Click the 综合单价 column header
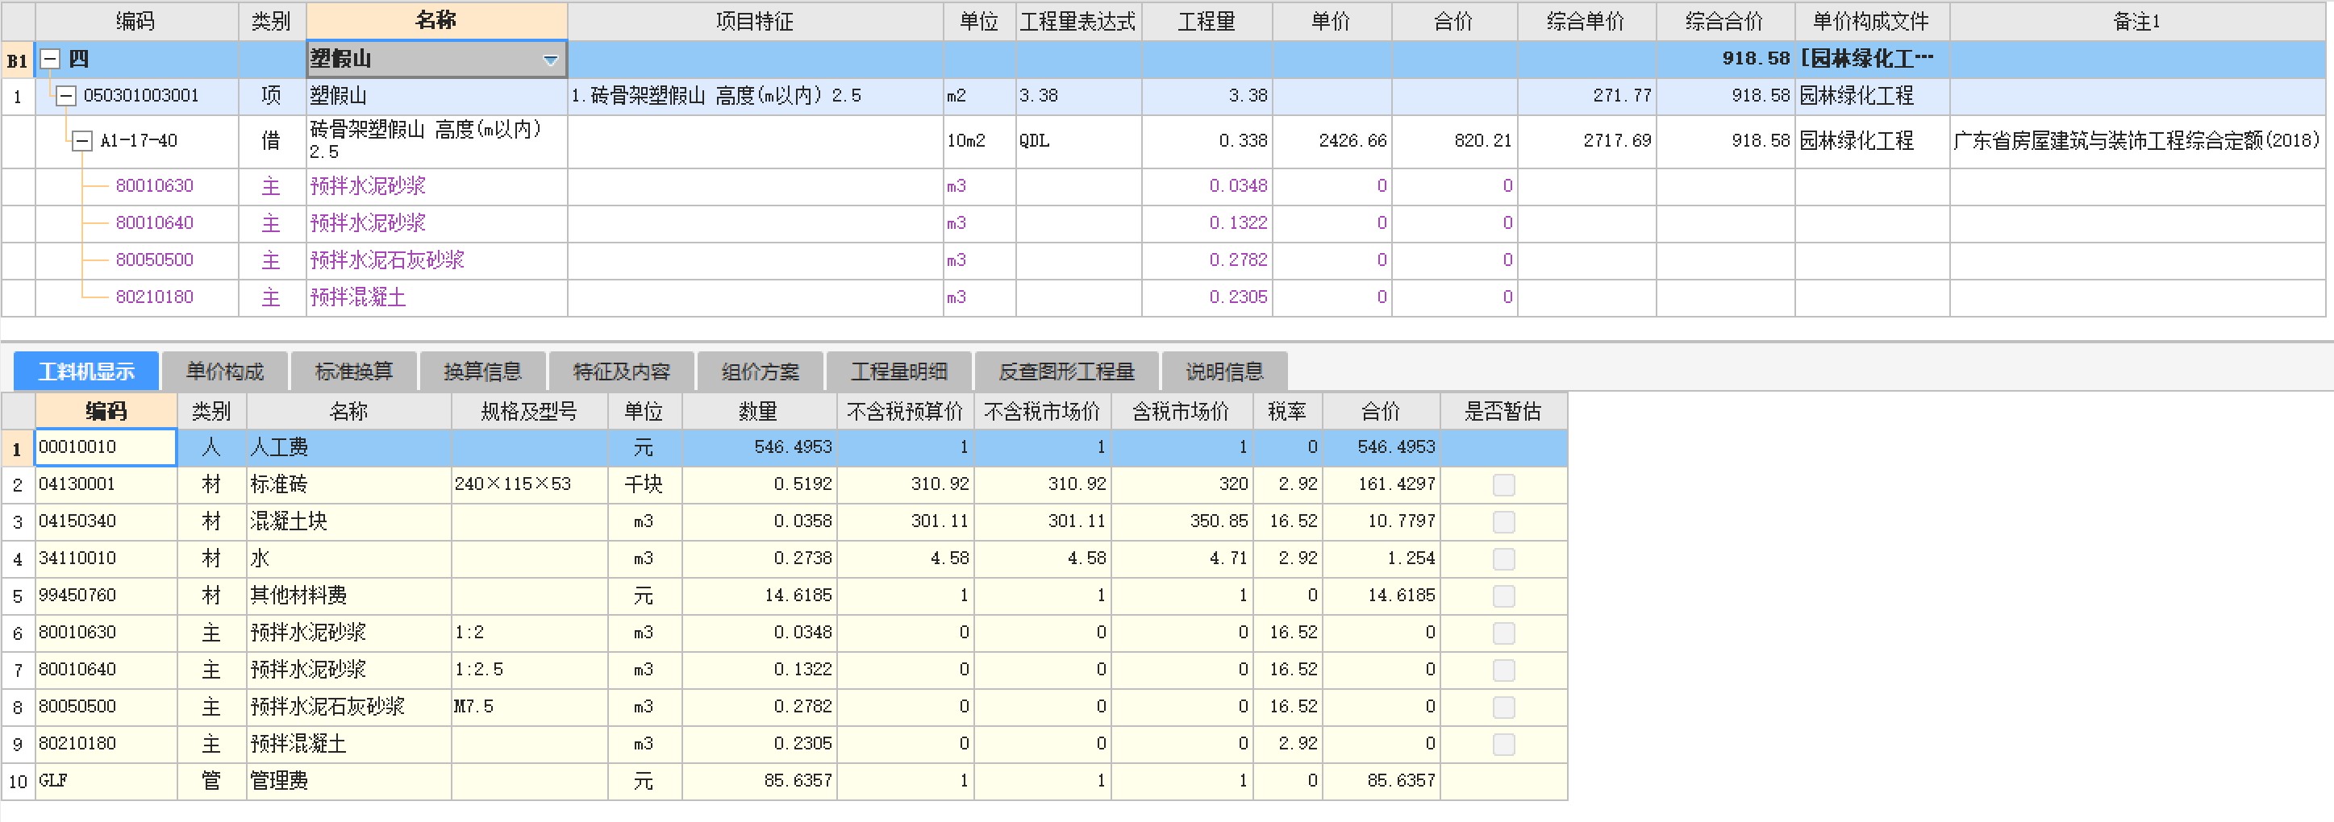 [x=1586, y=22]
